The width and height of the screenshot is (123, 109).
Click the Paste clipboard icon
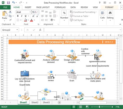5,13
